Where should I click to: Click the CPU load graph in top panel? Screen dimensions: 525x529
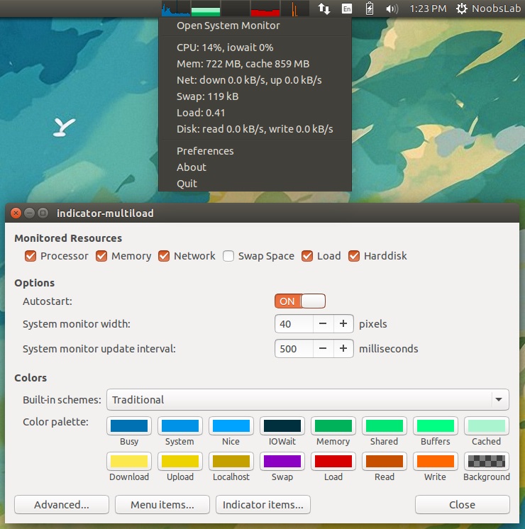[176, 9]
